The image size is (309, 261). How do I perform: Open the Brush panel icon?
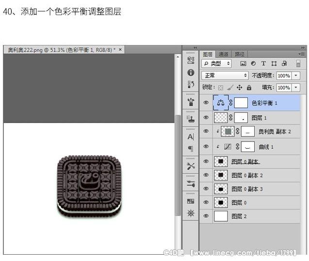click(x=191, y=184)
